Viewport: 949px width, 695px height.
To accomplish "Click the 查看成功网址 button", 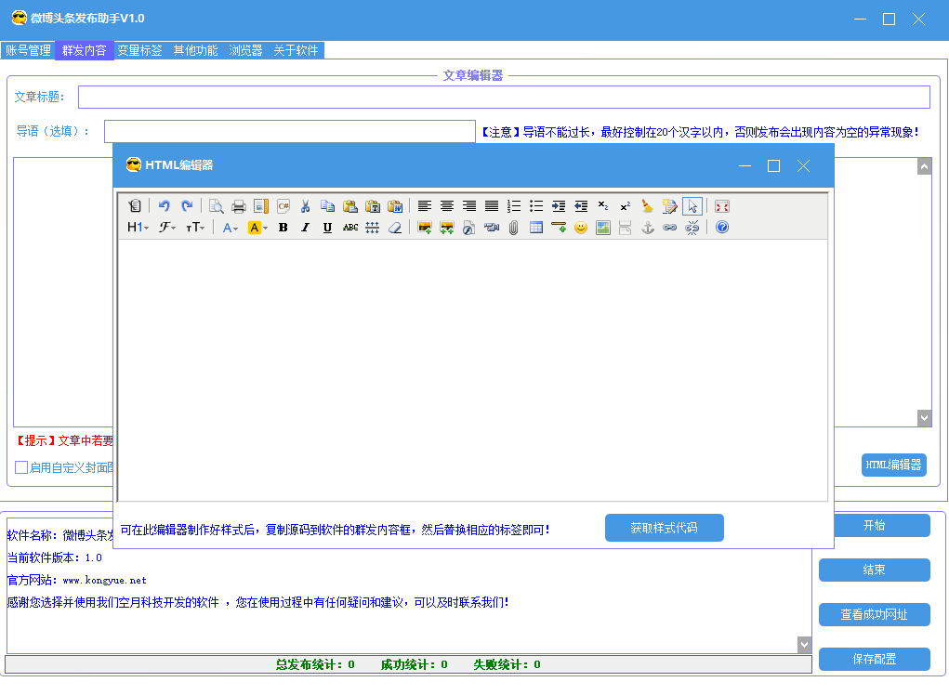I will [x=874, y=614].
